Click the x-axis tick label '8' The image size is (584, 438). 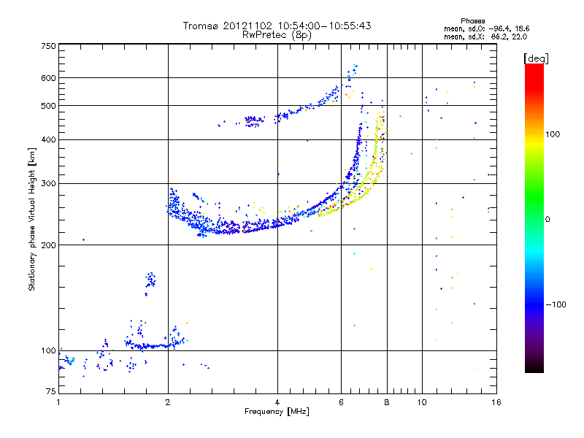tap(387, 402)
